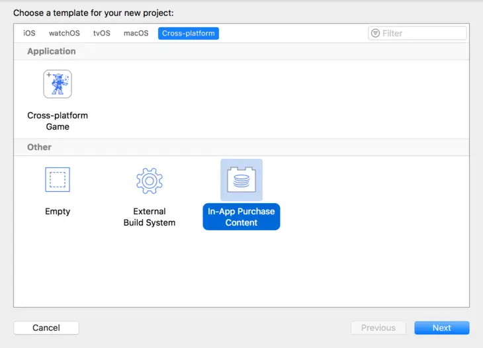Viewport: 483px width, 348px height.
Task: Pick the External Build System gear icon
Action: [x=150, y=179]
